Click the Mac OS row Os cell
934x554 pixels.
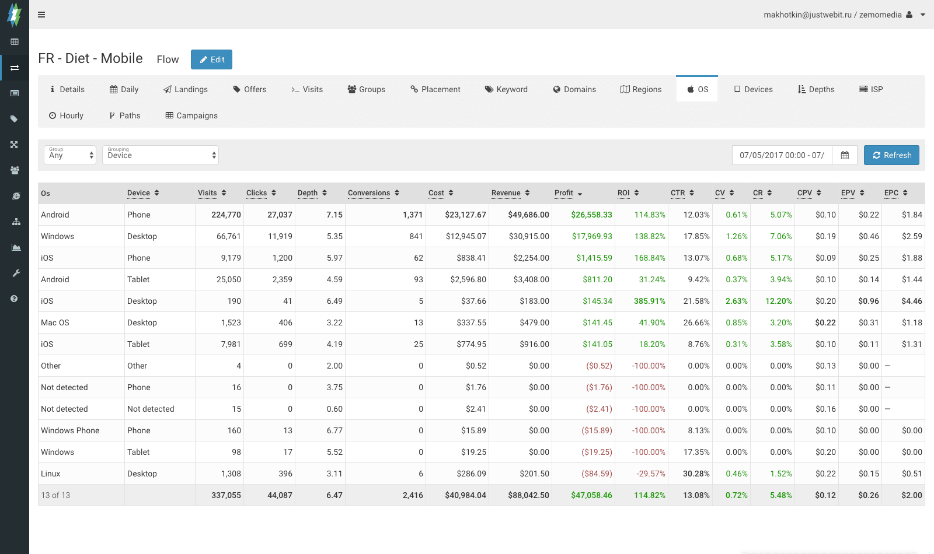point(81,322)
